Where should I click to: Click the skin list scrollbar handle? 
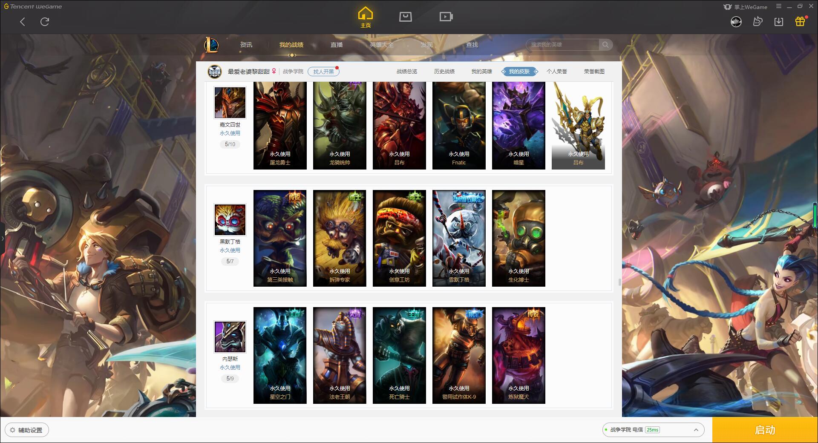[x=619, y=282]
